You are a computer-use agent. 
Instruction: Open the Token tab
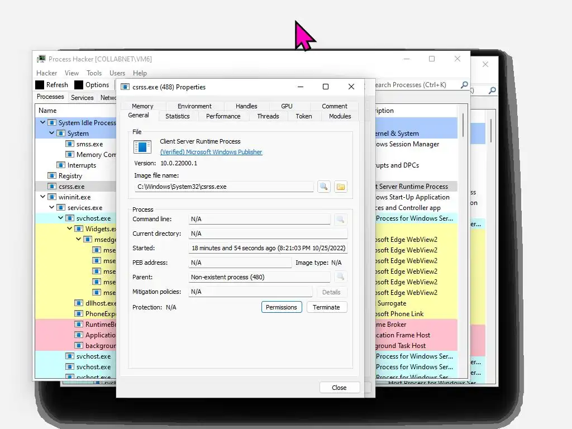[x=304, y=116]
